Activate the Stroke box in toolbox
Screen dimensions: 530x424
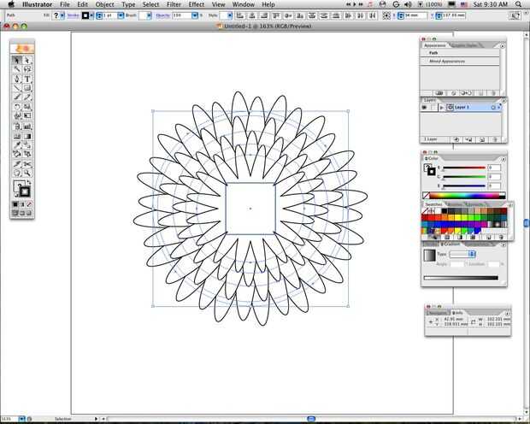click(x=25, y=192)
